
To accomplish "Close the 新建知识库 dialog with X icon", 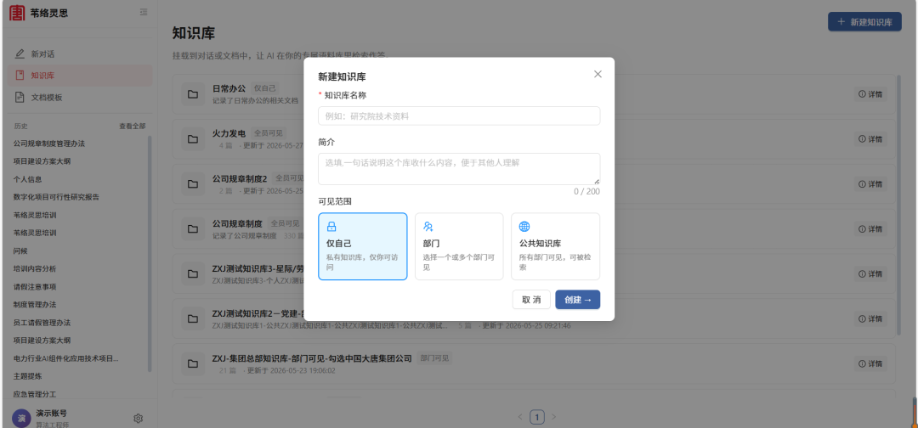I will pyautogui.click(x=598, y=74).
